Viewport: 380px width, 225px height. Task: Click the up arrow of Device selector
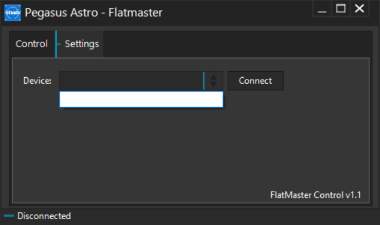[213, 77]
